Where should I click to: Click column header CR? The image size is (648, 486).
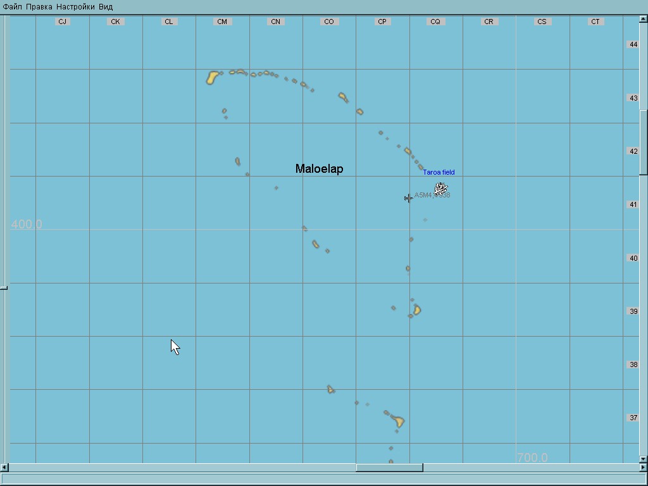pyautogui.click(x=489, y=22)
